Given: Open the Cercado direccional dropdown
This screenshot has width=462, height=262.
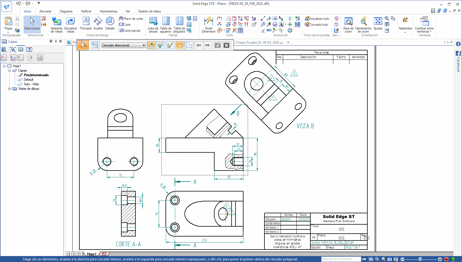Looking at the screenshot, I should tap(144, 45).
